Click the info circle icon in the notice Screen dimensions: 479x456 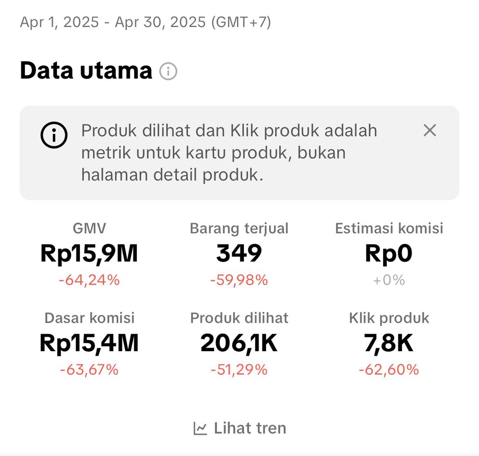[54, 135]
